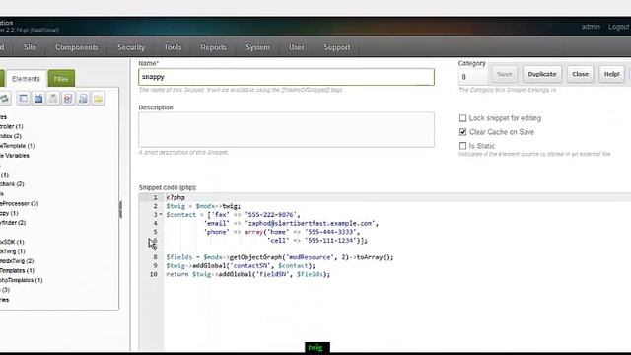Click code line with addGlobal('contactSN'
Viewport: 631px width, 355px height.
click(x=241, y=265)
